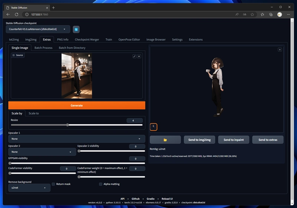
Task: Select the Scale to tab
Action: 34,113
